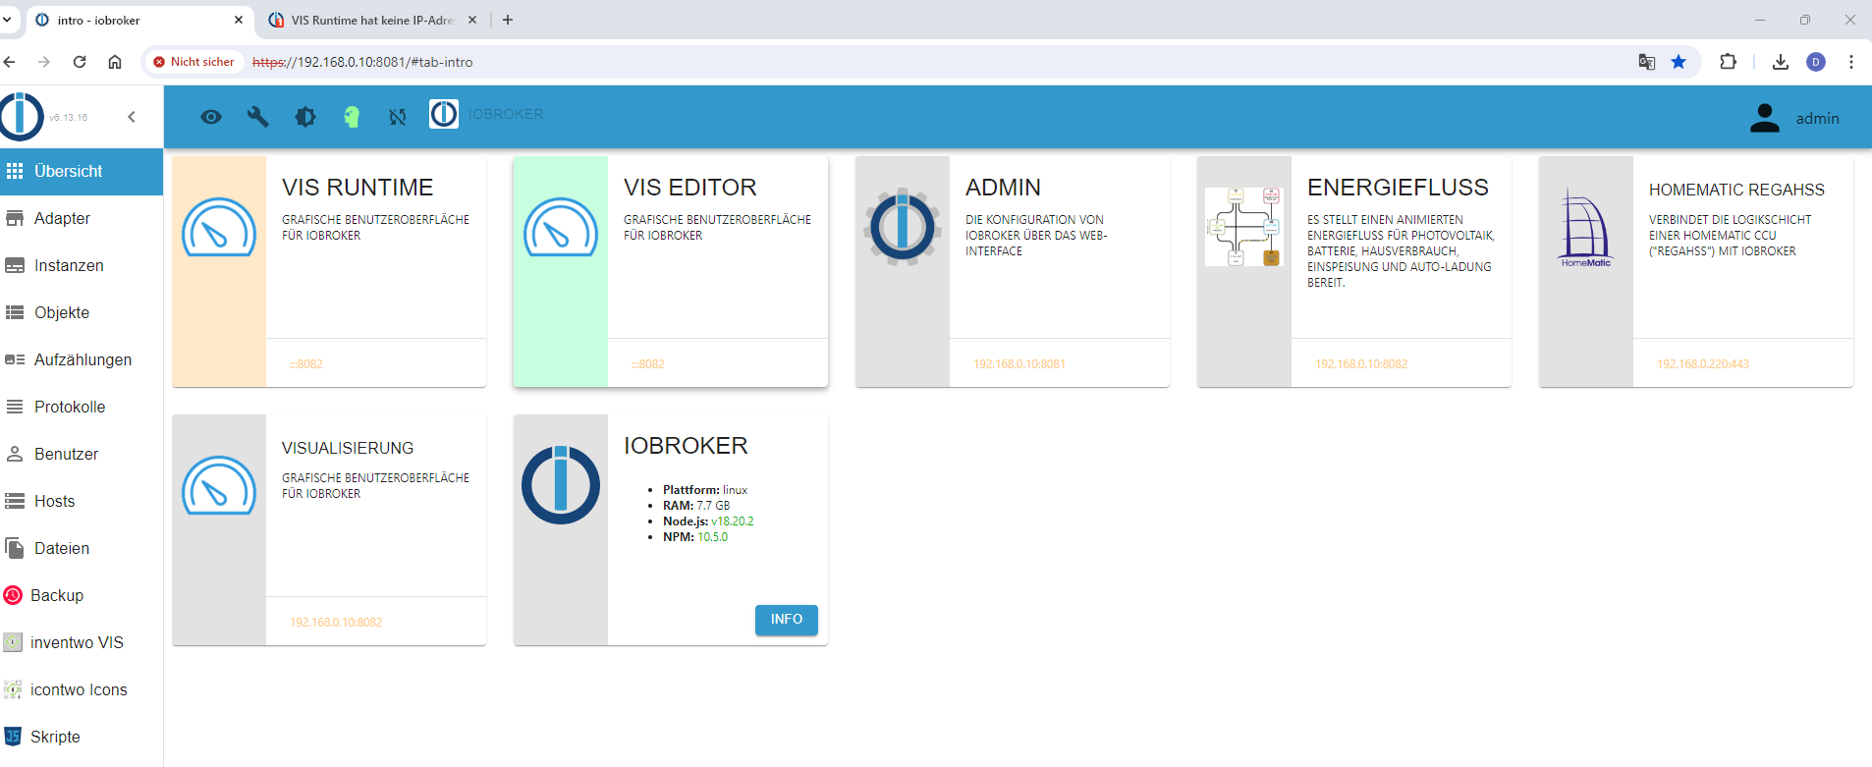
Task: Open the browser profile avatar D
Action: 1816,62
